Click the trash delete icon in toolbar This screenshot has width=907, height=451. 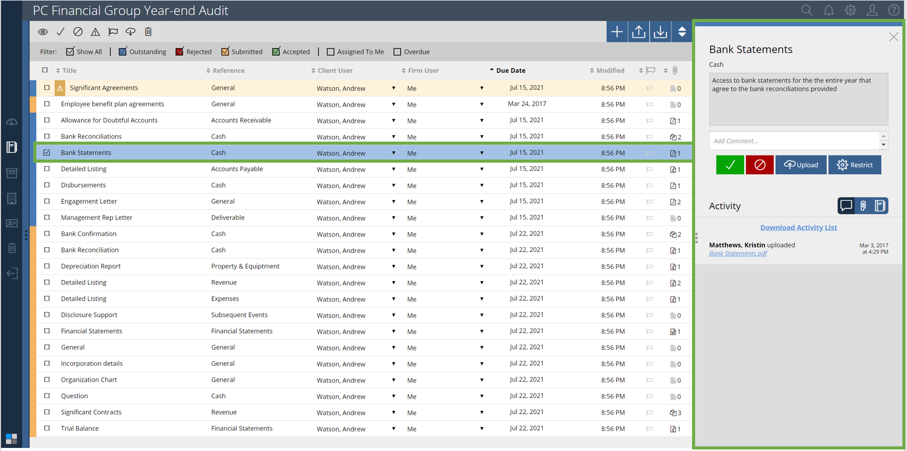click(148, 32)
